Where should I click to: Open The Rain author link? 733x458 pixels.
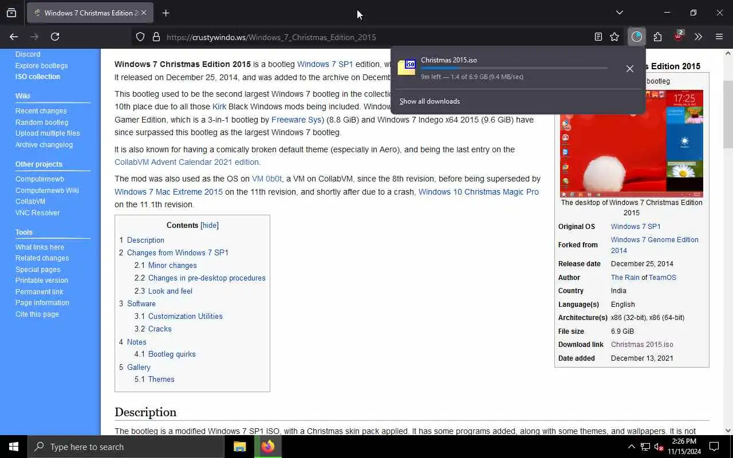click(x=625, y=278)
